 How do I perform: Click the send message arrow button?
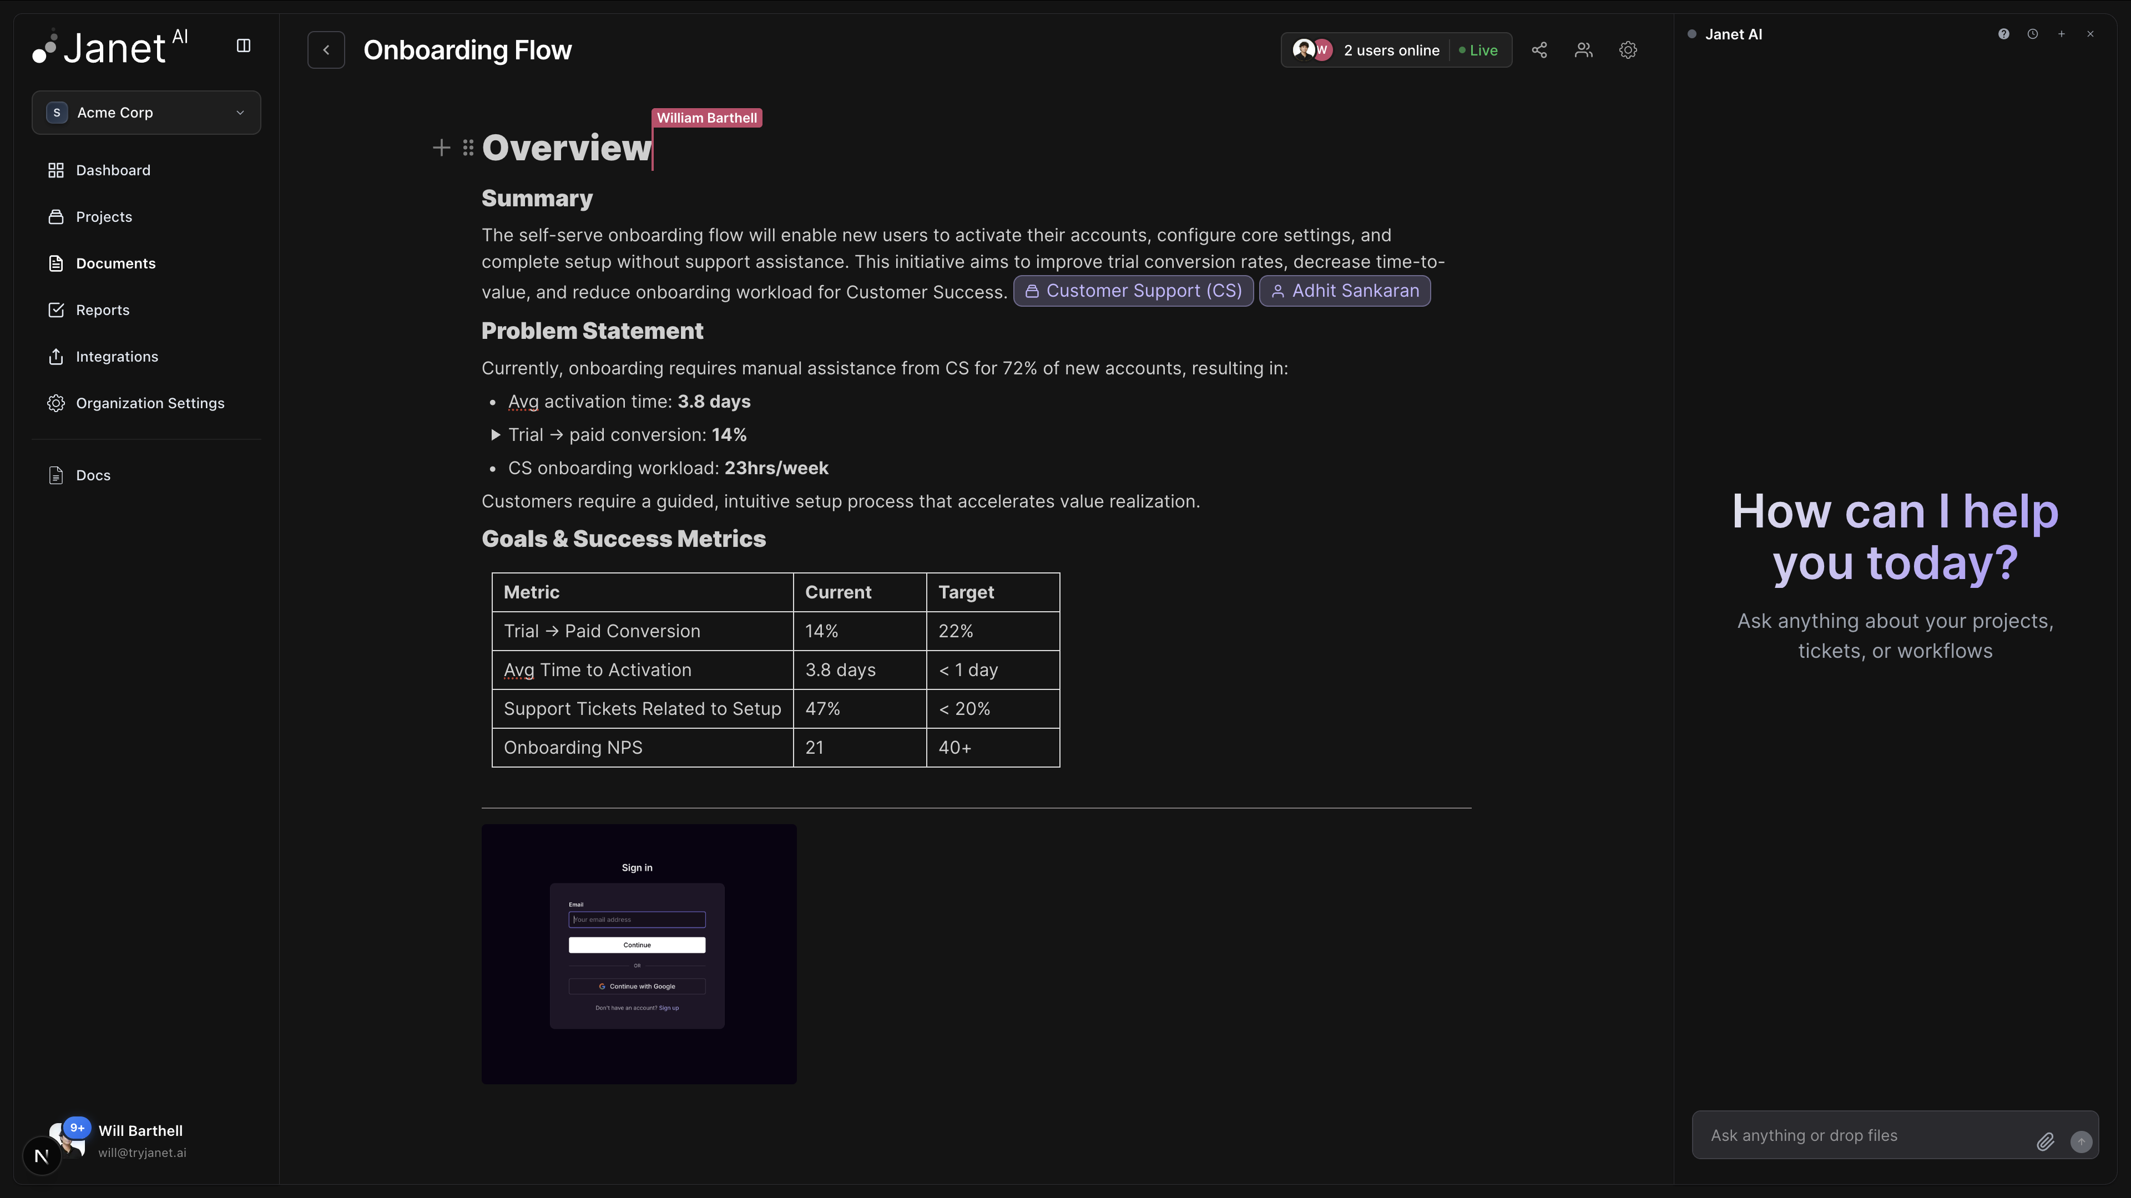click(x=2080, y=1142)
